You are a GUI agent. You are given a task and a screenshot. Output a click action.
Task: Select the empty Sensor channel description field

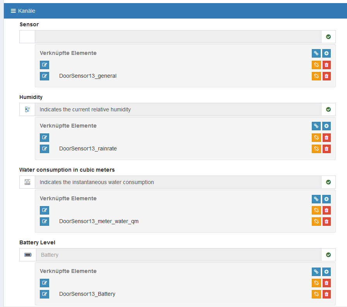pyautogui.click(x=178, y=37)
